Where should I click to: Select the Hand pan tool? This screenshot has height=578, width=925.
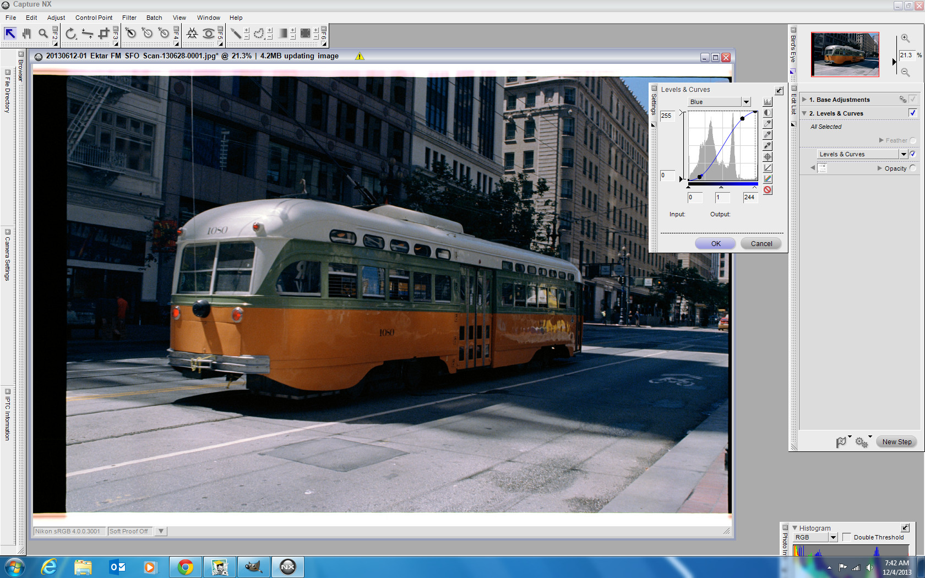(26, 34)
